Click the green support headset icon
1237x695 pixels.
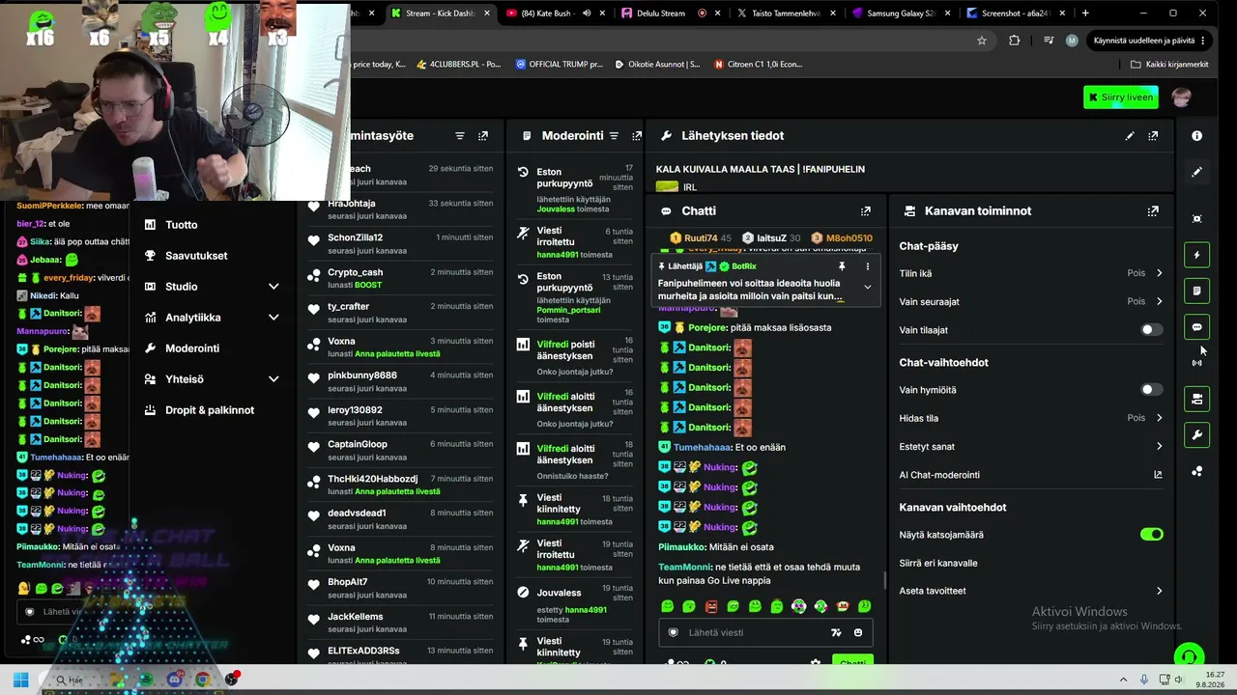(1189, 656)
